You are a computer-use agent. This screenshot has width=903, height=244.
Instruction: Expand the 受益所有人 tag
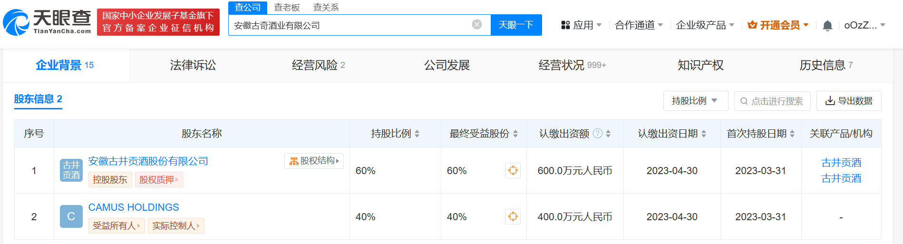[x=117, y=226]
